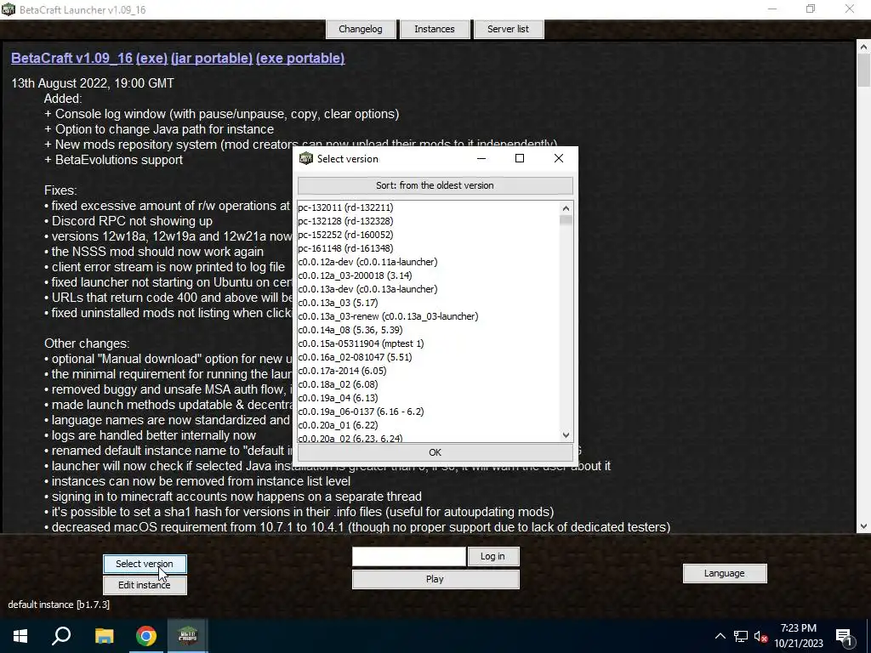Screen dimensions: 871x653
Task: Click the network status tray icon
Action: pyautogui.click(x=741, y=636)
